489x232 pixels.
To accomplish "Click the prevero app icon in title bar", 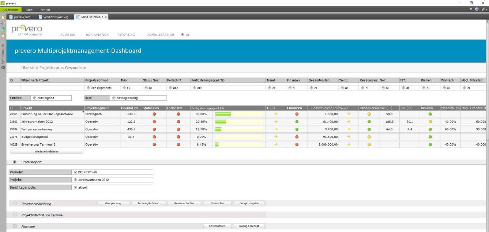I will click(3, 3).
